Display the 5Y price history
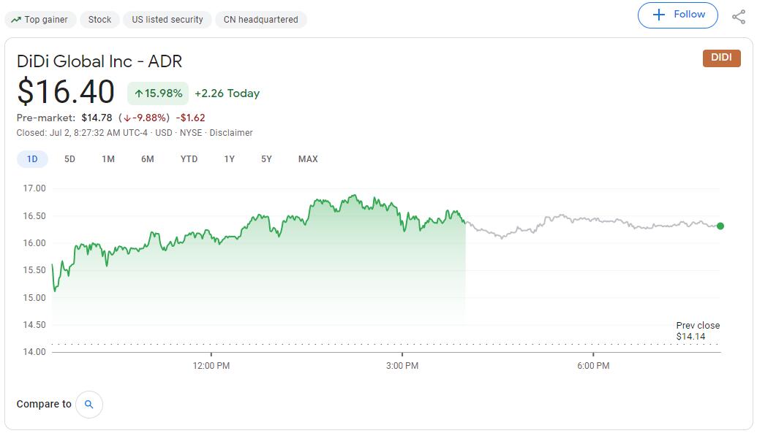 pos(266,159)
